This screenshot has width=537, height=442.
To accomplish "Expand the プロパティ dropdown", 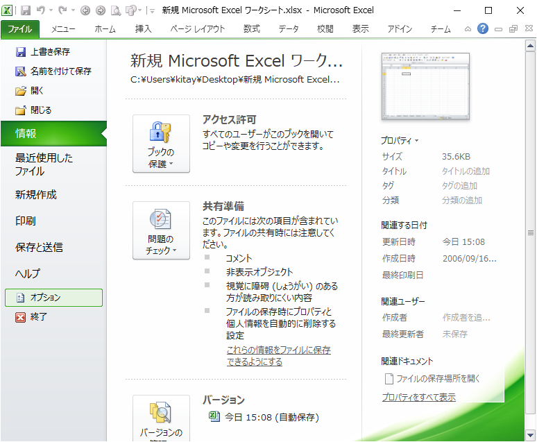I will pos(400,140).
